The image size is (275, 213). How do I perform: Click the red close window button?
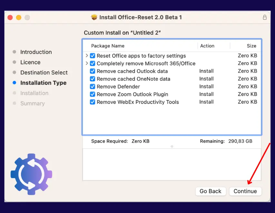pyautogui.click(x=10, y=17)
